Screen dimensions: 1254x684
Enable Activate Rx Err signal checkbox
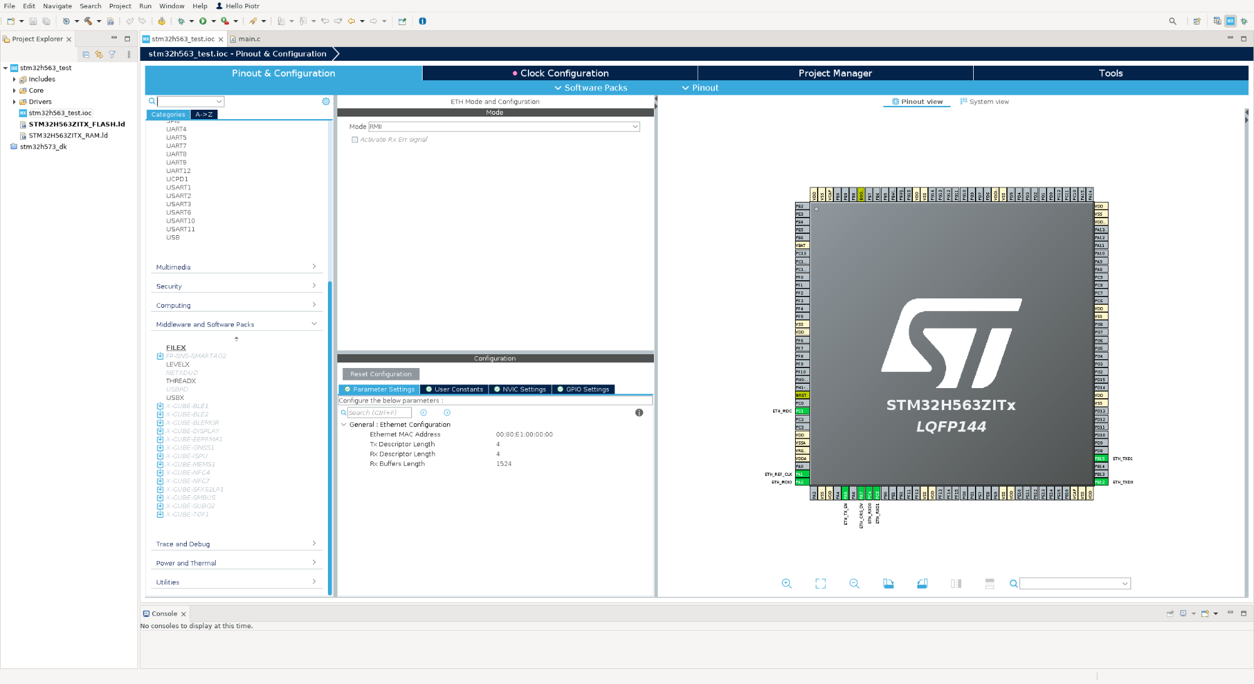[355, 140]
